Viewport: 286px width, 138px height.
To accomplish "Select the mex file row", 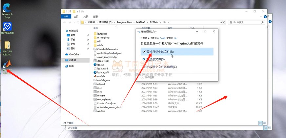I will point(148,92).
